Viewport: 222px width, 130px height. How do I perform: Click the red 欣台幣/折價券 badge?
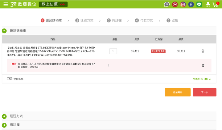pos(158,51)
